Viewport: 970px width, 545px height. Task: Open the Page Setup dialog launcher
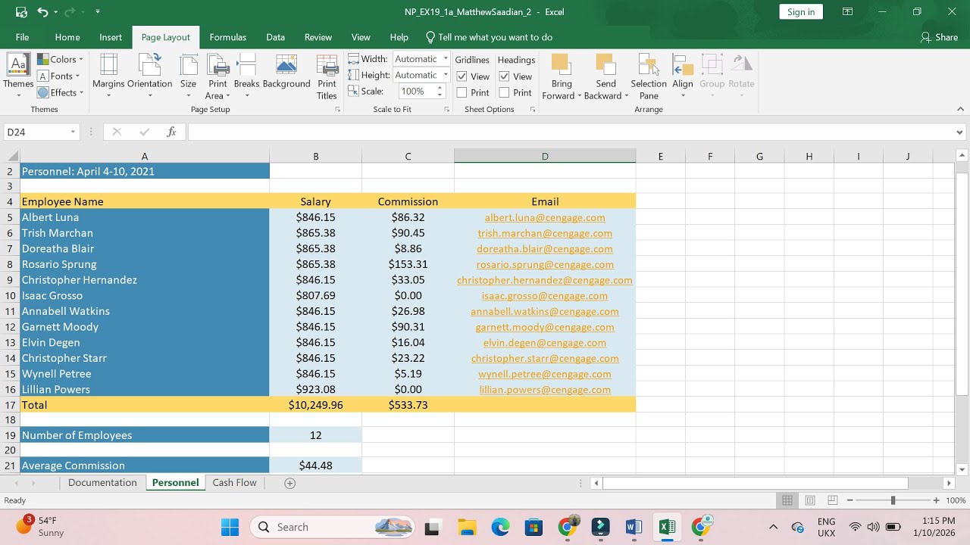338,110
